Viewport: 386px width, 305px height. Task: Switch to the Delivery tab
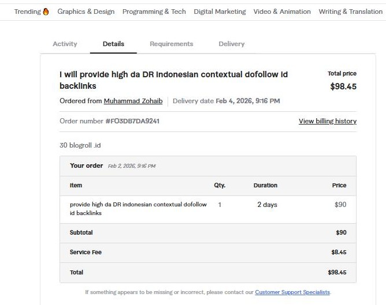(231, 44)
